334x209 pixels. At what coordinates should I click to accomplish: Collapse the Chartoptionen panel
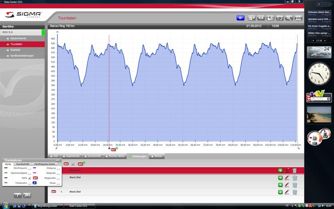(58, 160)
